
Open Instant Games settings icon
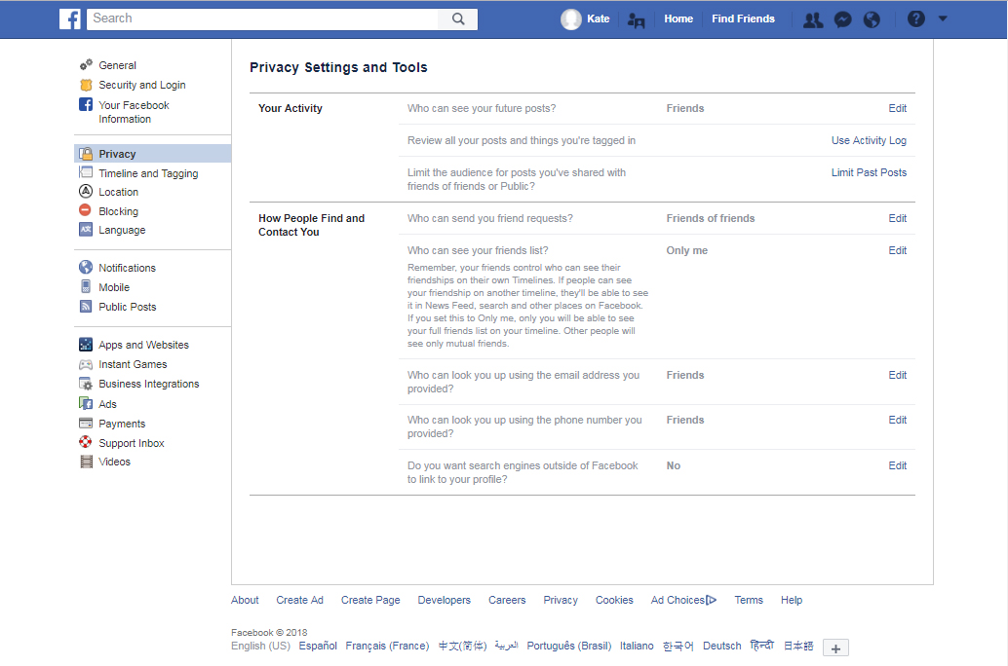coord(87,363)
